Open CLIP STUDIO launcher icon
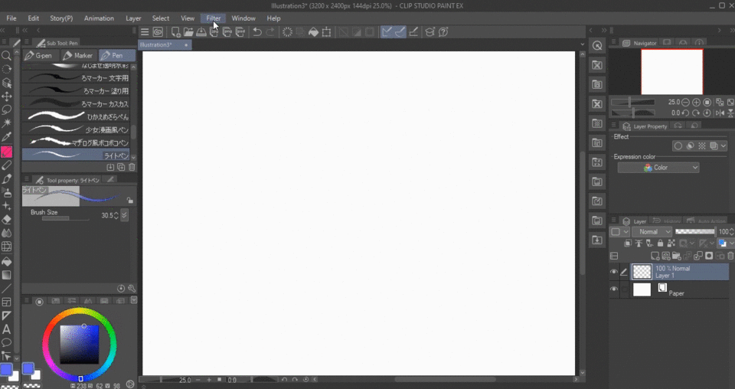Screen dimensions: 735x389 pyautogui.click(x=158, y=32)
